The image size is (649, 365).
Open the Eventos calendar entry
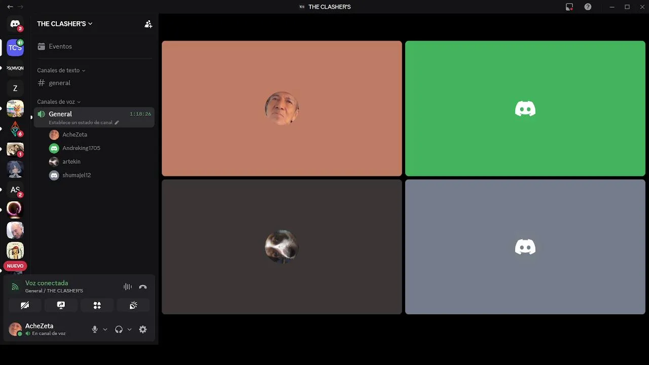(x=94, y=46)
